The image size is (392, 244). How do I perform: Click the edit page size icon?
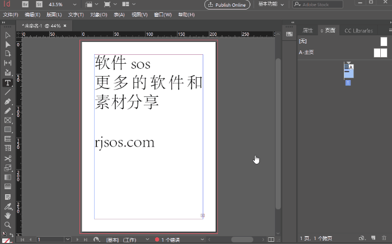pos(362,238)
